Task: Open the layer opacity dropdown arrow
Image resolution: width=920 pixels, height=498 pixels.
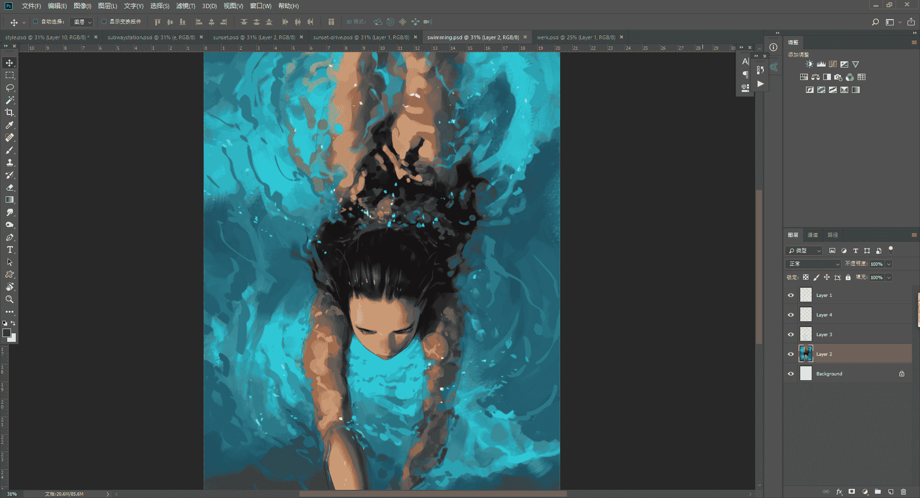Action: (x=889, y=264)
